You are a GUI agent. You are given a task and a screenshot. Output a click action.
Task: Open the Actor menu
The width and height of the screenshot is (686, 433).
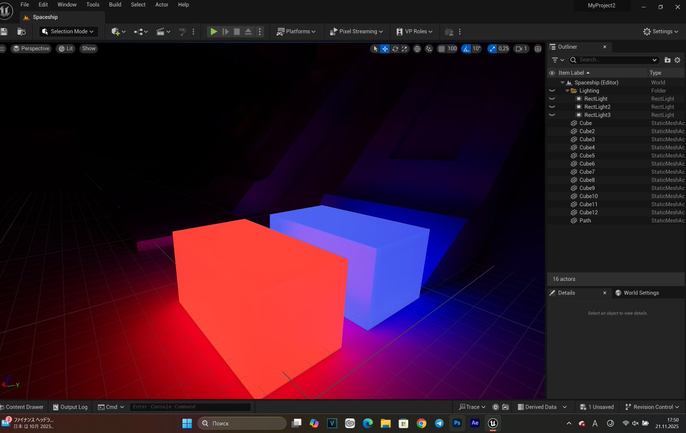click(x=162, y=5)
